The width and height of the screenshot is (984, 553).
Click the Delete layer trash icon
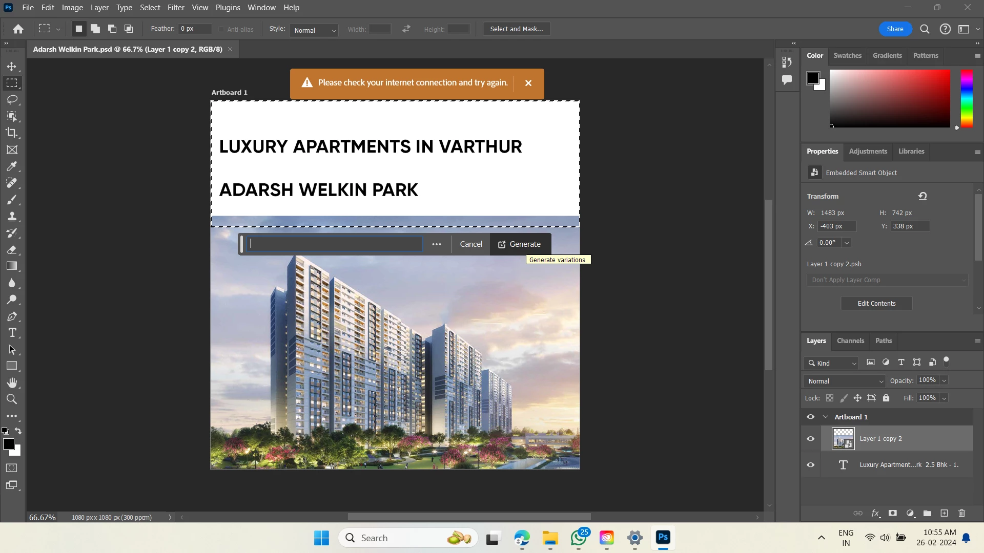[961, 513]
